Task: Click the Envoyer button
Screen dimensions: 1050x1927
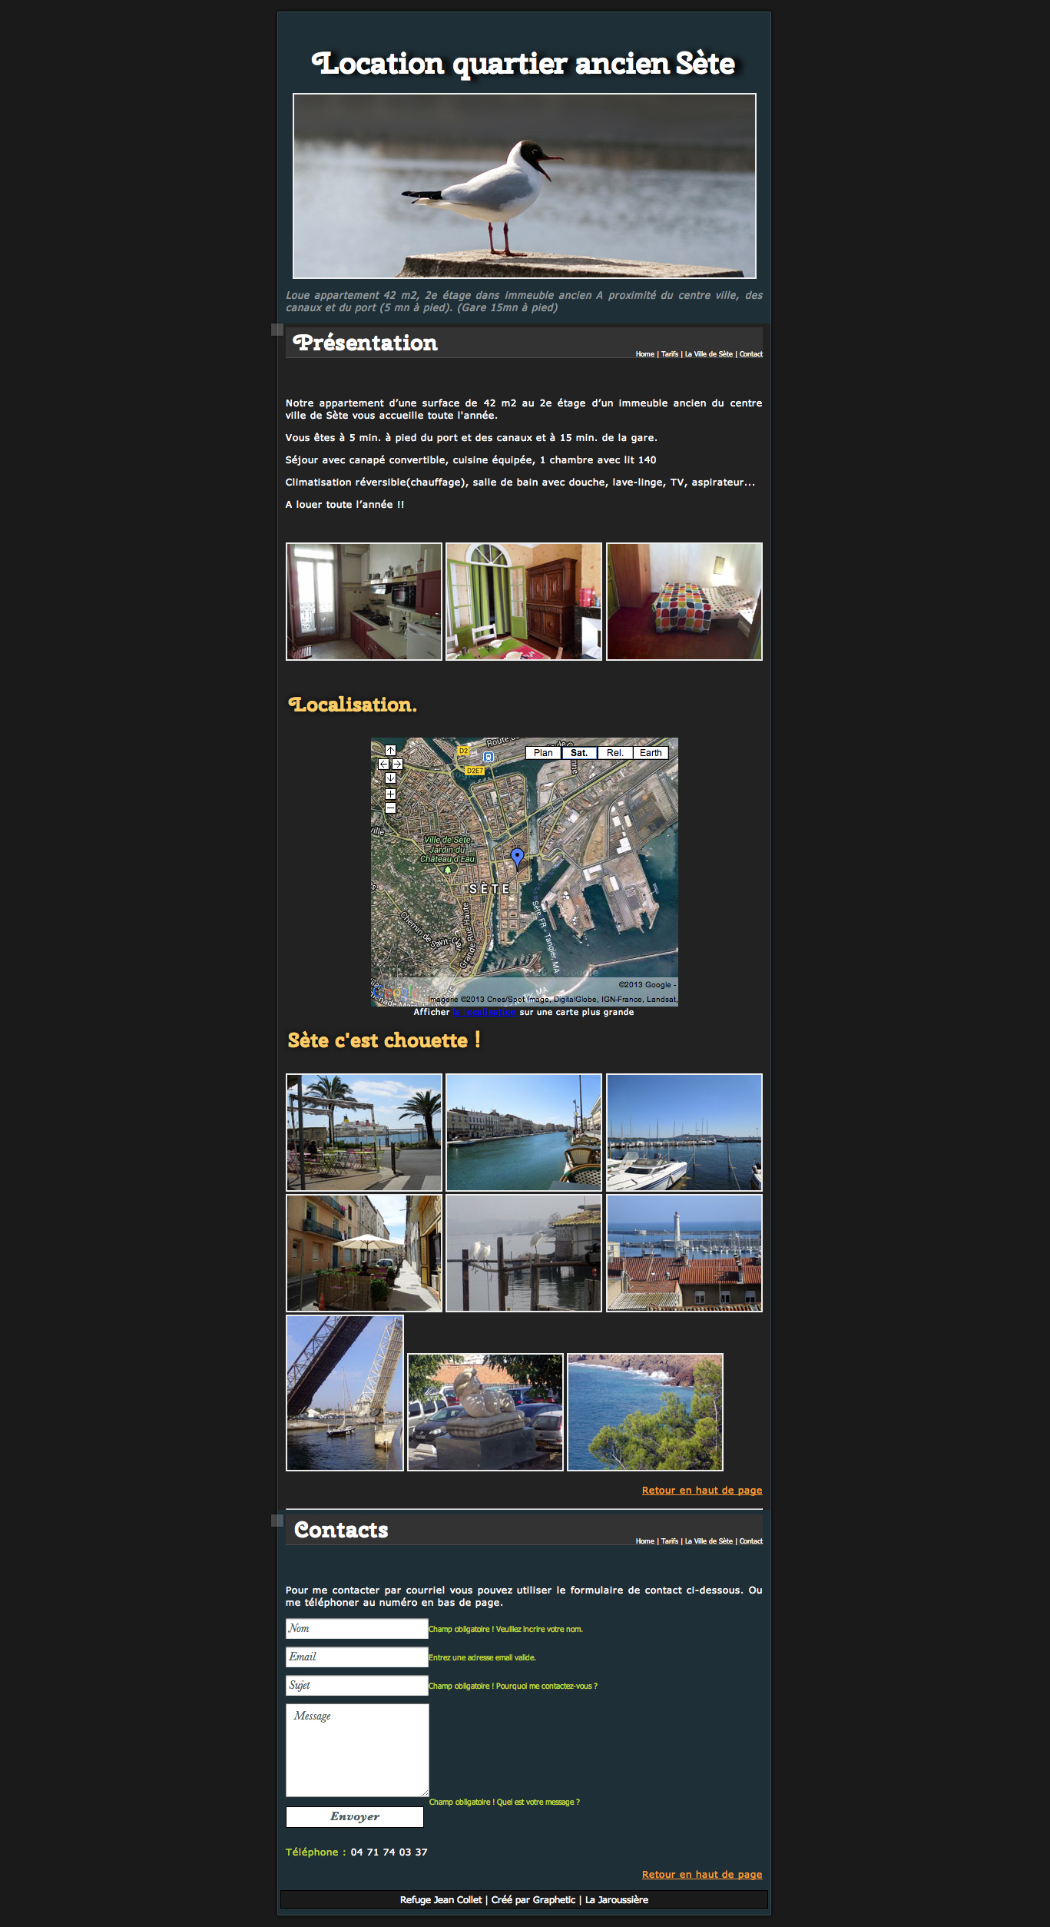Action: coord(355,1817)
